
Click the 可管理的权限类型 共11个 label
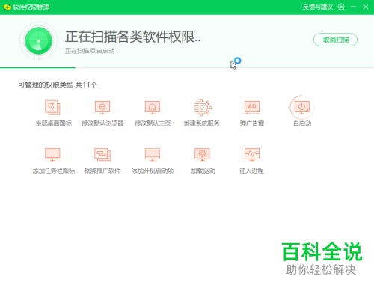pyautogui.click(x=58, y=85)
